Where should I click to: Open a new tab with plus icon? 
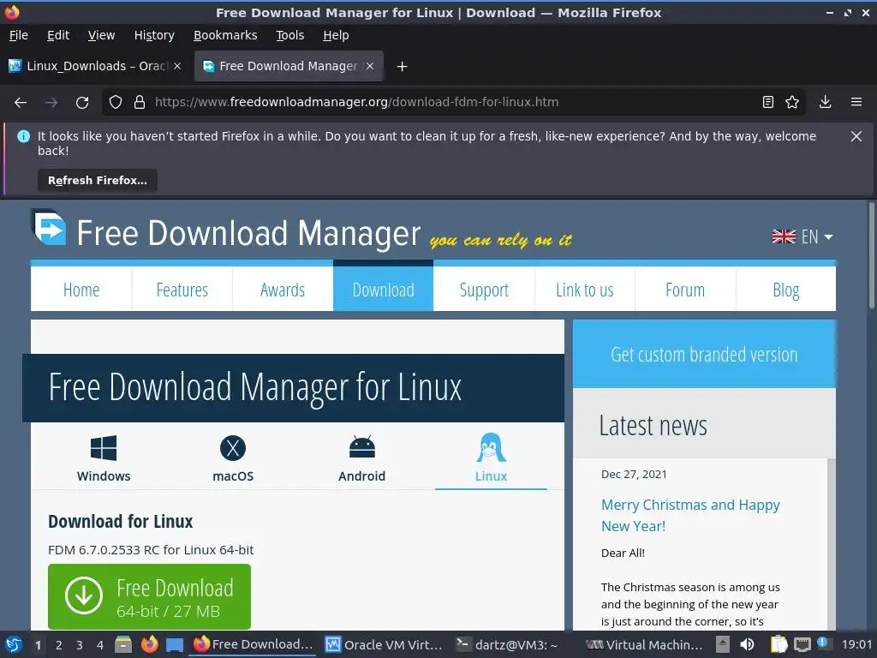click(402, 67)
